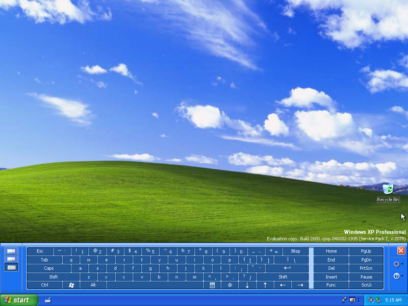Tap the Pause key
Image resolution: width=408 pixels, height=306 pixels.
366,277
